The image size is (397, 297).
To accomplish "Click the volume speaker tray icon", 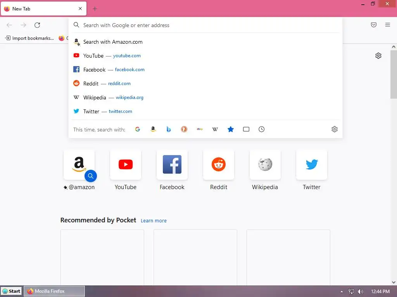I will point(361,292).
